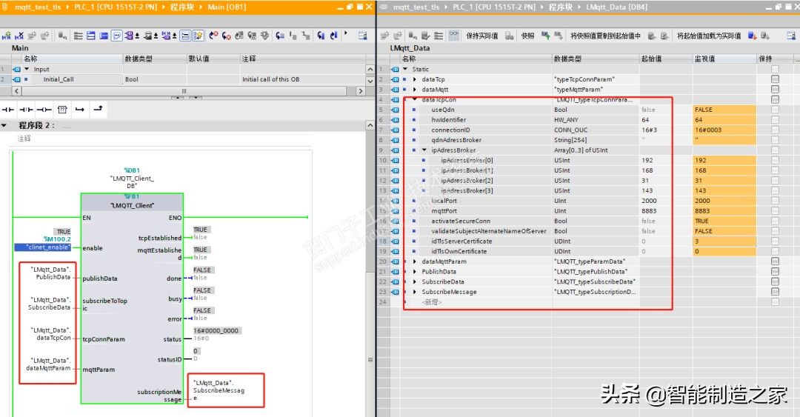Viewport: 800px width, 417px height.
Task: Click "LMqtt_Data".dataTcpCon operand on tcpConnParam
Action: pyautogui.click(x=49, y=334)
